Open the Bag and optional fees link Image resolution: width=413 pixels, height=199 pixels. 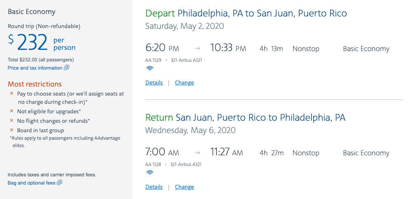click(31, 183)
